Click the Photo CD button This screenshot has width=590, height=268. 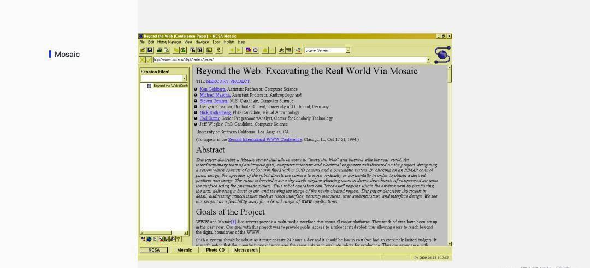pyautogui.click(x=215, y=250)
